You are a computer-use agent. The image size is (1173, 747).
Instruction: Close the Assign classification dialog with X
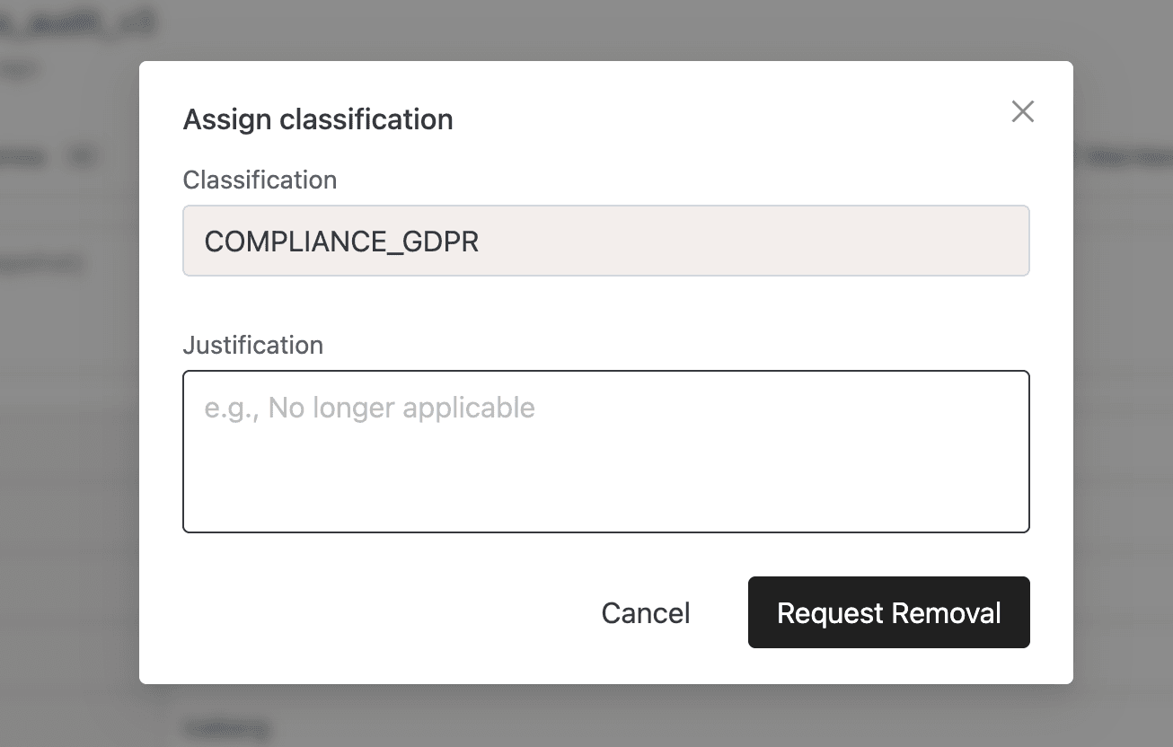pos(1022,111)
